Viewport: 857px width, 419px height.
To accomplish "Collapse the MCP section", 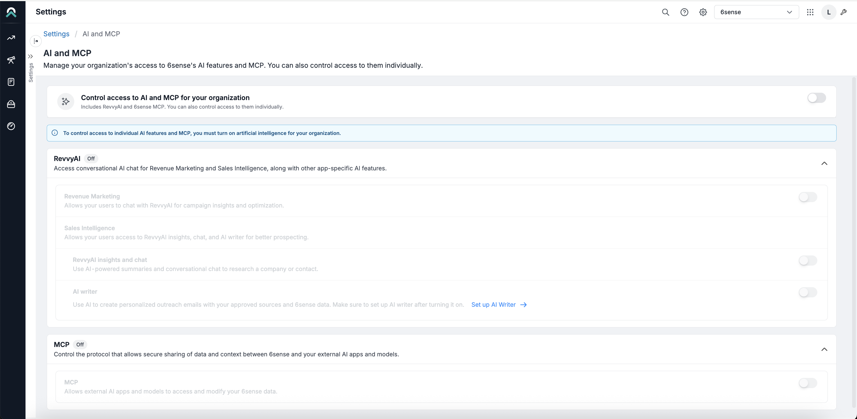I will click(x=824, y=349).
